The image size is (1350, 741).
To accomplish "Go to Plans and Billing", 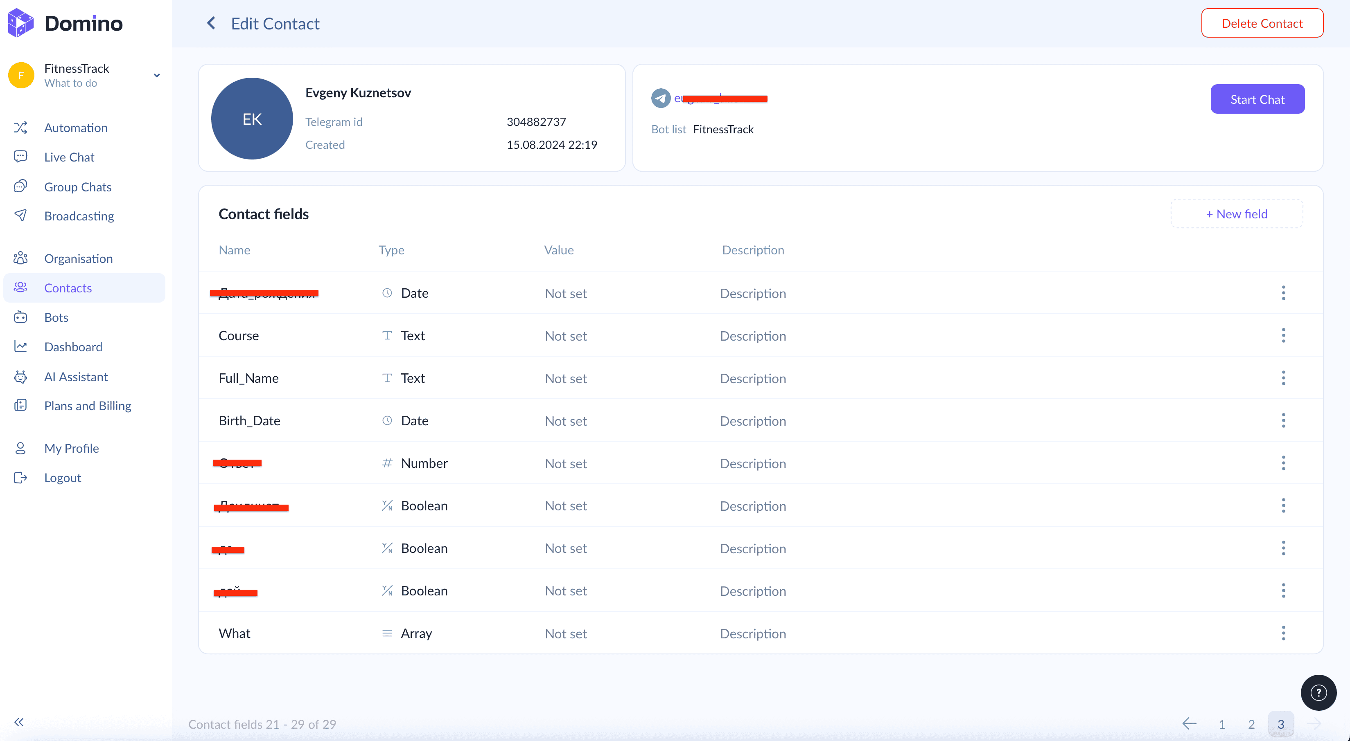I will pyautogui.click(x=88, y=405).
